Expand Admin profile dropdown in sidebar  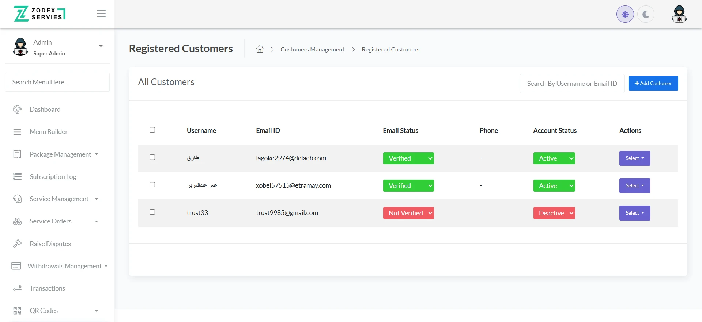tap(101, 46)
